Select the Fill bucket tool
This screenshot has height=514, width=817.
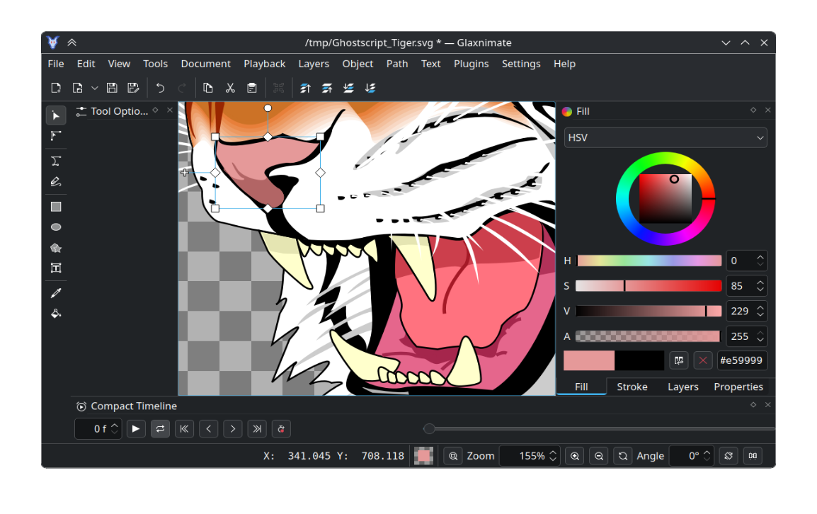click(56, 313)
